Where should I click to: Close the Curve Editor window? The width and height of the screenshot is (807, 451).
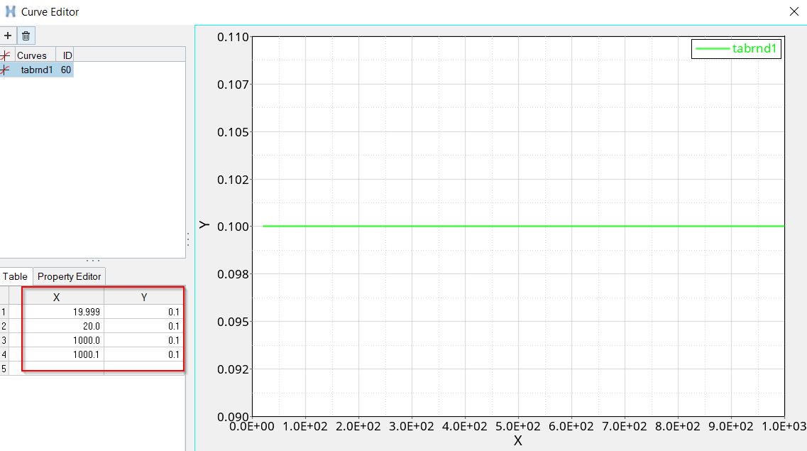(794, 11)
